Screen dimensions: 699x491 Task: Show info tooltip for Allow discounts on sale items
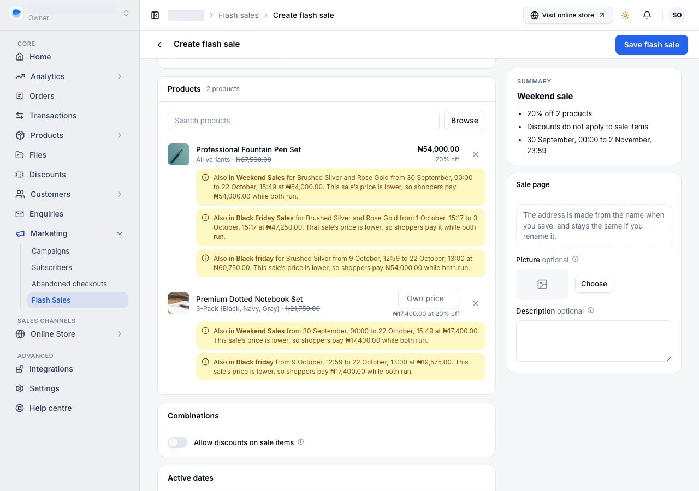point(300,442)
